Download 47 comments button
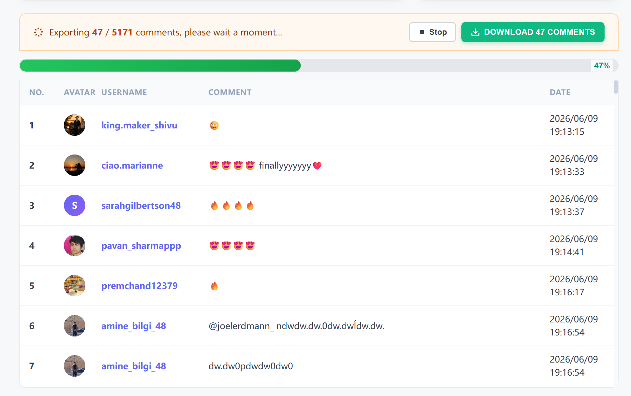 pyautogui.click(x=533, y=32)
